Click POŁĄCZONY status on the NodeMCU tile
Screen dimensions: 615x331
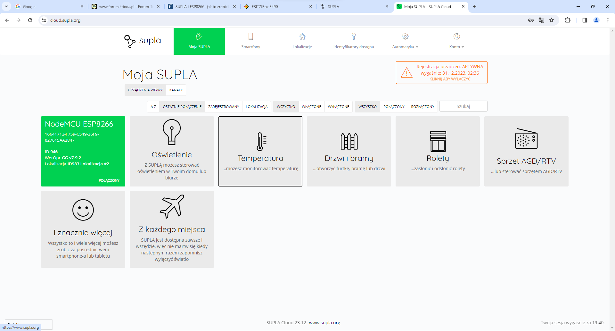[109, 181]
